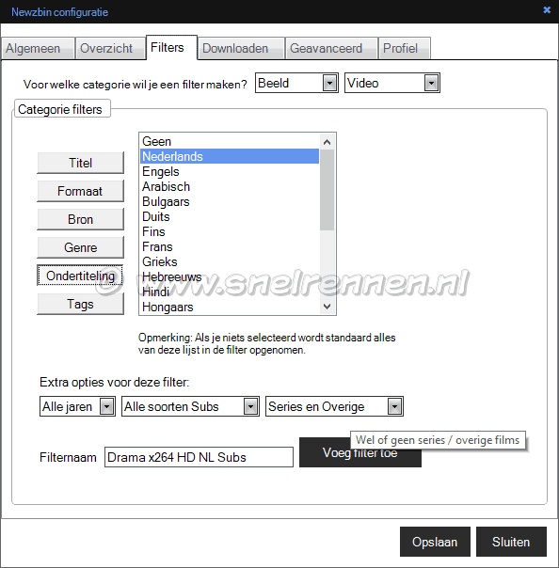Open the Alle jaren dropdown
This screenshot has width=559, height=568.
(x=77, y=406)
